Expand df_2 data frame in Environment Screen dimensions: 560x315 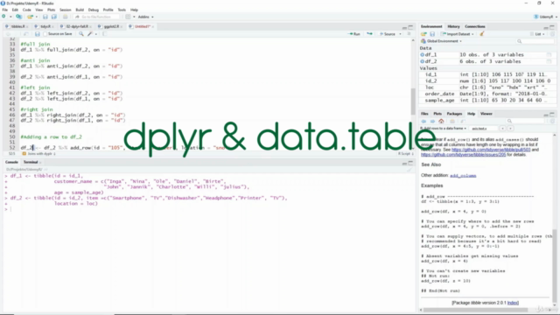[x=422, y=61]
